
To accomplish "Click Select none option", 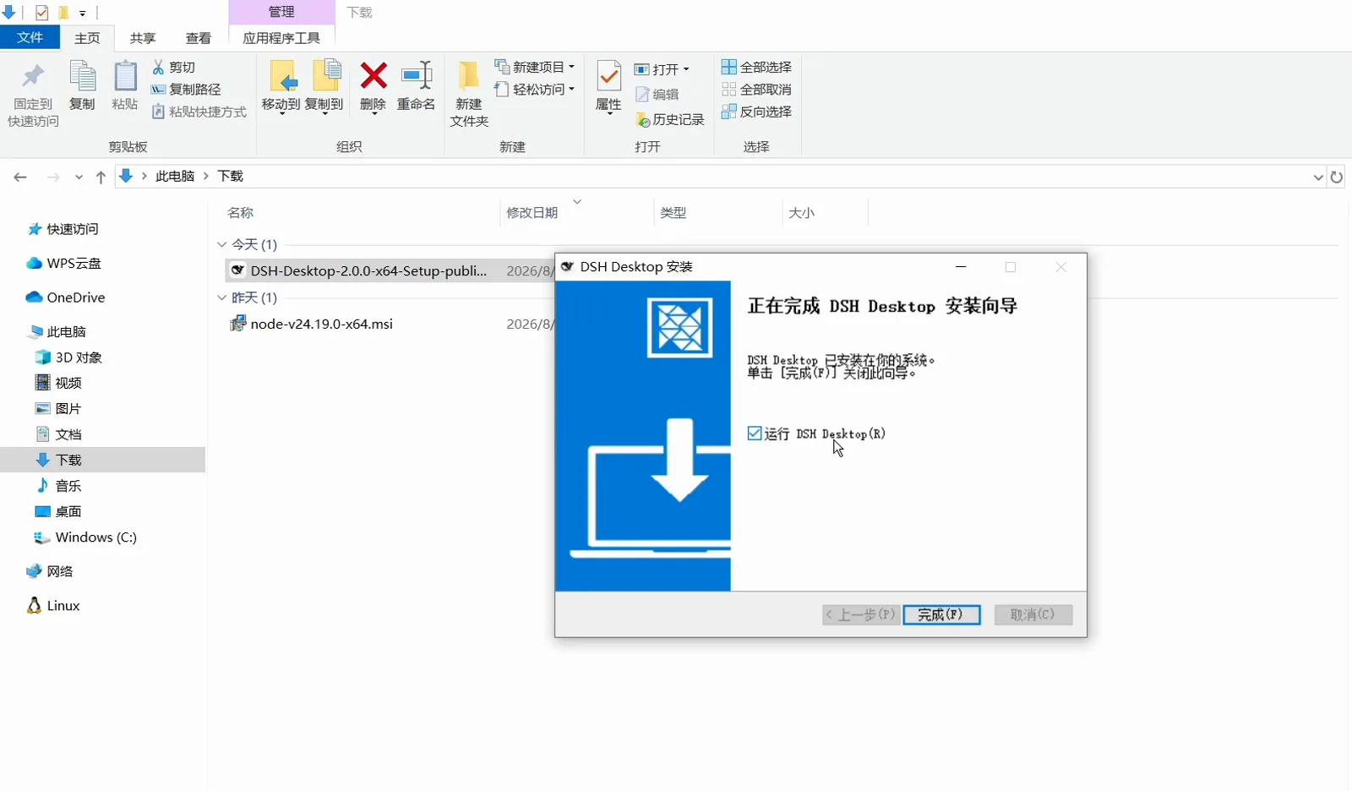I will tap(756, 89).
